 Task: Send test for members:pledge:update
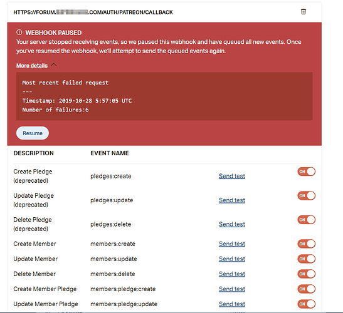point(232,304)
